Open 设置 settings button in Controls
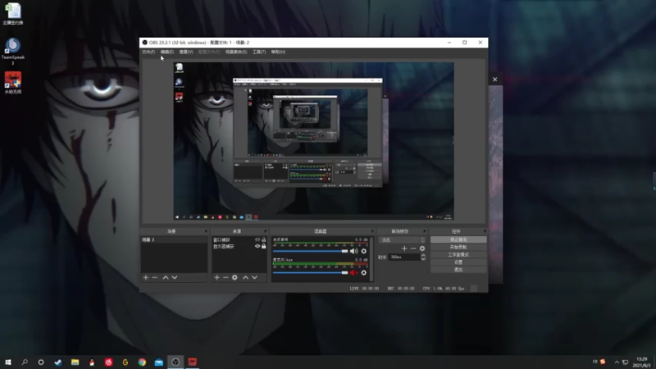Image resolution: width=656 pixels, height=369 pixels. coord(458,262)
